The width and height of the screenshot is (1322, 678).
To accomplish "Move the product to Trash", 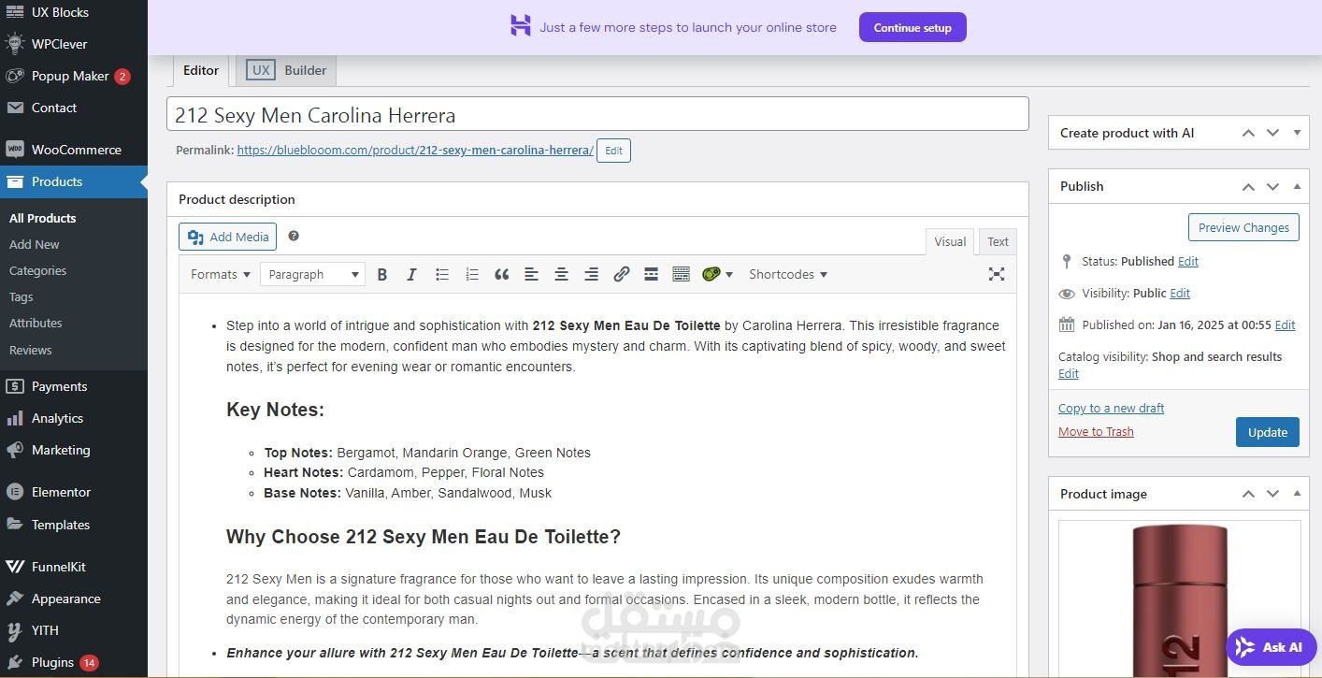I will click(1096, 431).
